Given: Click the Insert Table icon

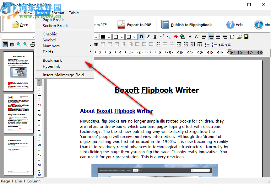Looking at the screenshot, I should pos(97,44).
